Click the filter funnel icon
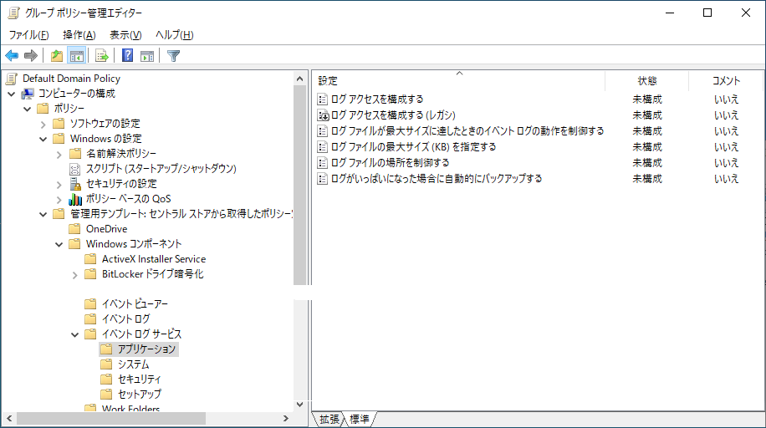Viewport: 766px width, 428px height. 173,56
